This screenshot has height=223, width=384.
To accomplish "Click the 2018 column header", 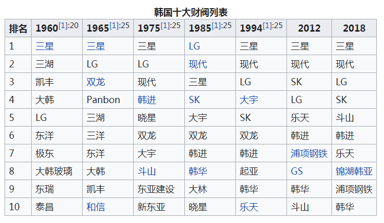I will point(354,29).
